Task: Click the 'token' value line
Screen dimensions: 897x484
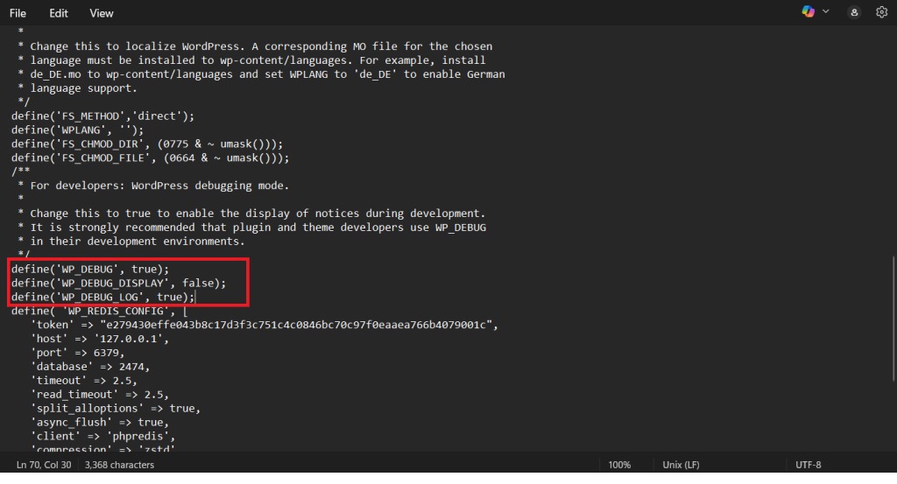Action: pyautogui.click(x=265, y=325)
